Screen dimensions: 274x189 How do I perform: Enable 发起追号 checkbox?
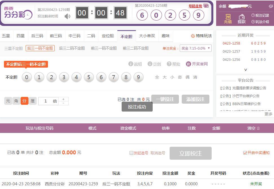coord(131,153)
